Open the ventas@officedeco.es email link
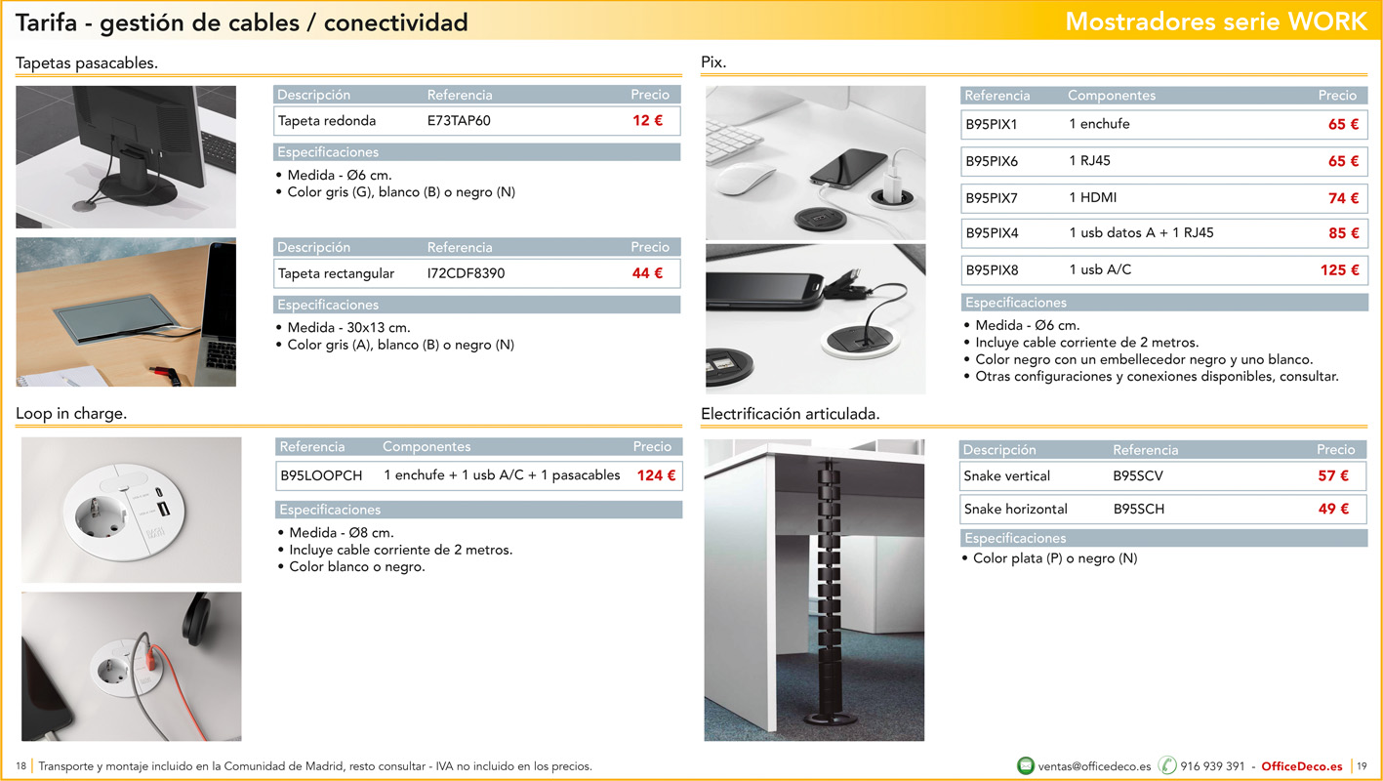The width and height of the screenshot is (1383, 781). click(x=1094, y=766)
